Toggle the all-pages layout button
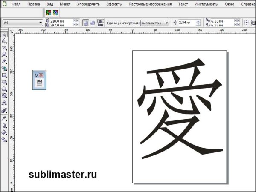The height and width of the screenshot is (192, 256). pyautogui.click(x=100, y=23)
